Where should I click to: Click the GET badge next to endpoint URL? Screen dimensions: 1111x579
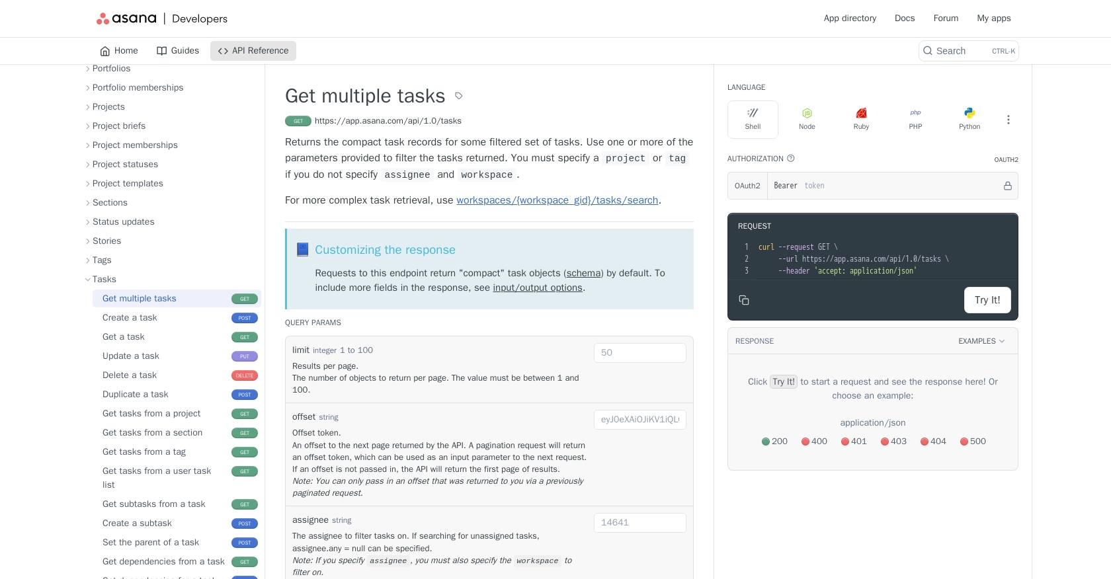click(x=298, y=121)
